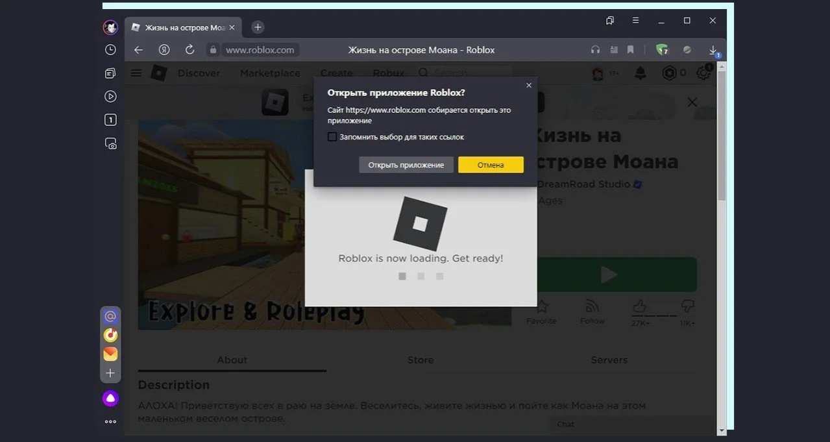Go back with the arrow button
Viewport: 830px width, 442px height.
(x=138, y=50)
